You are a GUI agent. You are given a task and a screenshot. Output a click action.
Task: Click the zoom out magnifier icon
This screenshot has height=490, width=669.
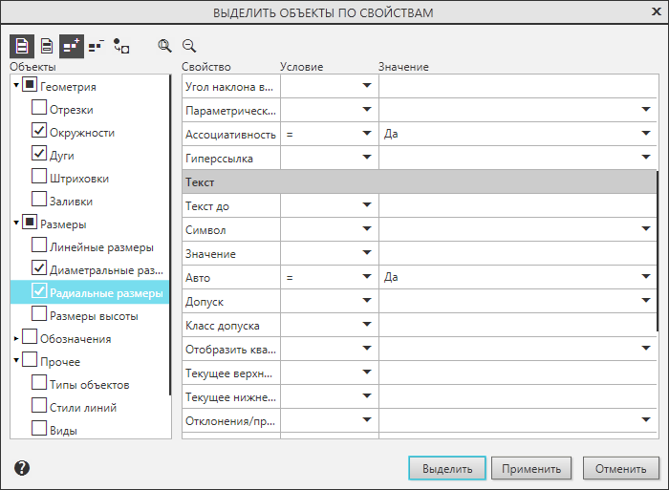click(188, 45)
